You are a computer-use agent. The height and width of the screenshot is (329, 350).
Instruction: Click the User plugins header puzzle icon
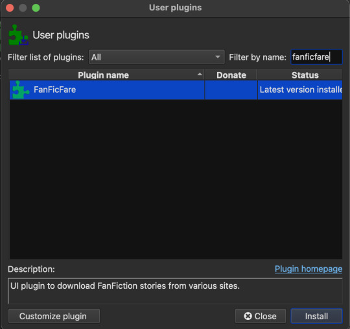pos(18,35)
